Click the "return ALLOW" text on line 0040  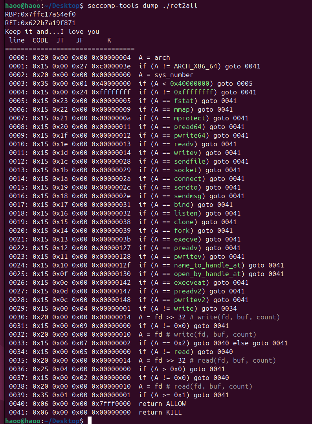click(162, 404)
